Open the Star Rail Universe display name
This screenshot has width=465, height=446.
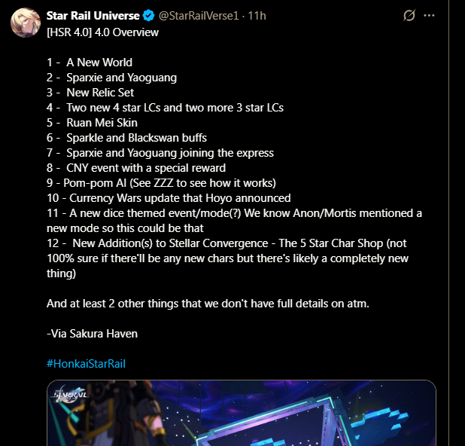(x=93, y=15)
